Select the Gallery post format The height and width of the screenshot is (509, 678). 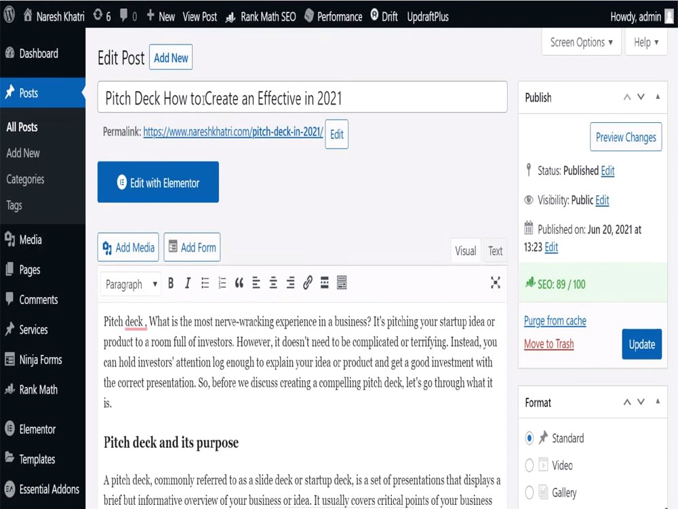[x=530, y=493]
